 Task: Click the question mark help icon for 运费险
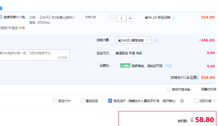pos(170,66)
